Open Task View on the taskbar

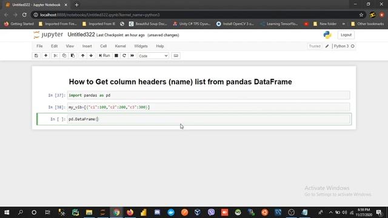47,213
